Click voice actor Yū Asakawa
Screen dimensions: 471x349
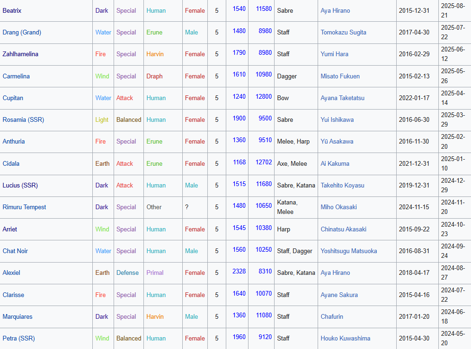[x=337, y=141]
